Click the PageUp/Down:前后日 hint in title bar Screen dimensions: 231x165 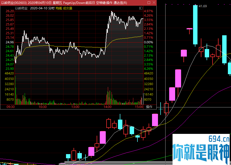(79, 3)
